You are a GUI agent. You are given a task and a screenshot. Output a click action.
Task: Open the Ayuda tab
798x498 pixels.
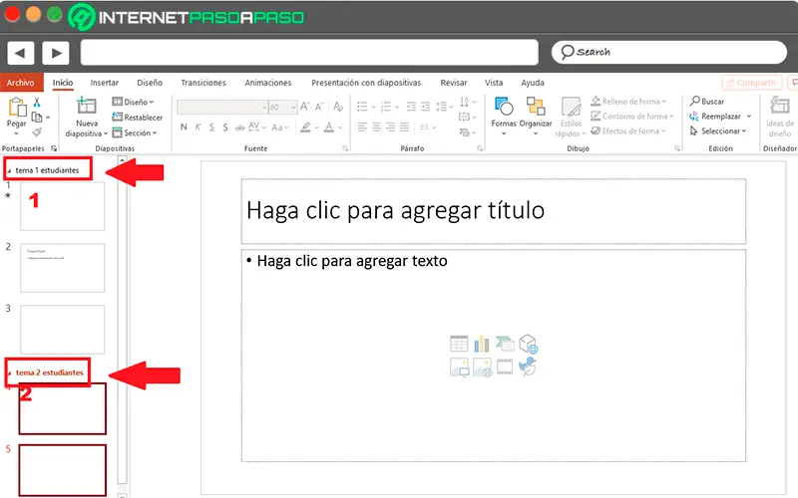tap(533, 83)
